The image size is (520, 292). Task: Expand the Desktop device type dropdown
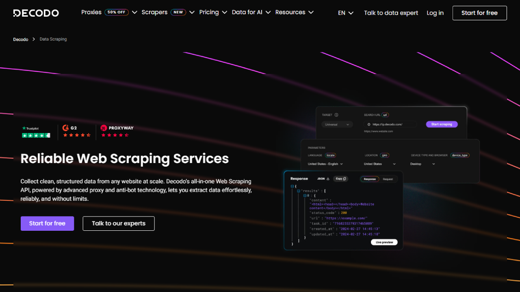(422, 163)
